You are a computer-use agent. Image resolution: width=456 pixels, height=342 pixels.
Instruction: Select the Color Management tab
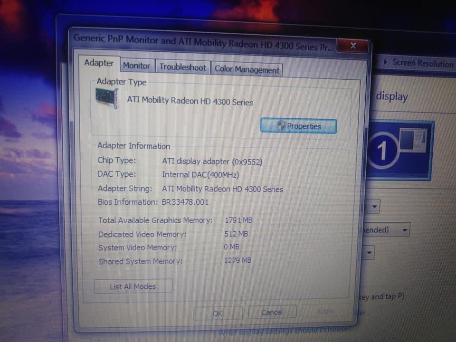click(247, 69)
